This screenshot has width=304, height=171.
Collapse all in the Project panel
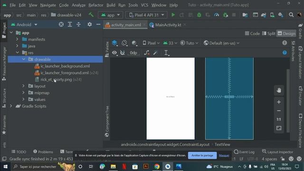point(78,24)
